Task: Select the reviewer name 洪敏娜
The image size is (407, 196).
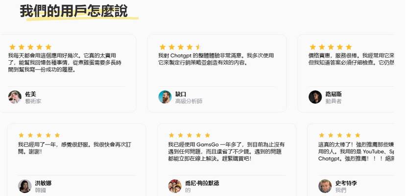Action: [x=43, y=183]
